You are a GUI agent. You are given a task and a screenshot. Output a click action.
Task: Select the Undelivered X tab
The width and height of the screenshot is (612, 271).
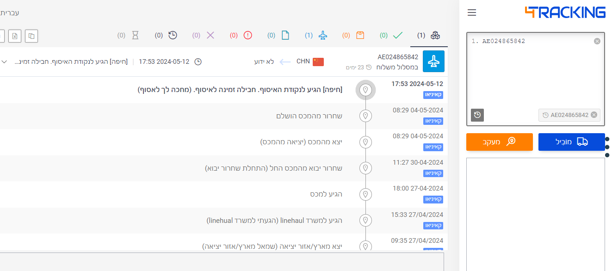(x=204, y=35)
